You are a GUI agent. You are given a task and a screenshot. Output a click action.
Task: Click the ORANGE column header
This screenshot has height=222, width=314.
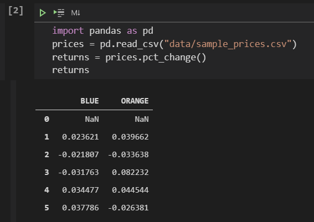tap(135, 101)
